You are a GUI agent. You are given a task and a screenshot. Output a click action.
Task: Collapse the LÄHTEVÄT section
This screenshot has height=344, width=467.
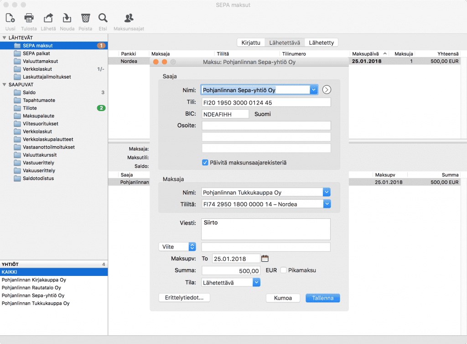[x=4, y=37]
